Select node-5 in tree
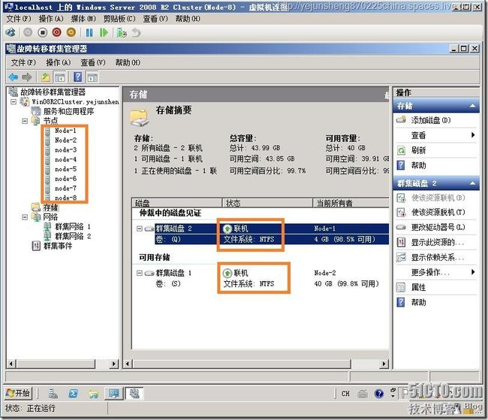The height and width of the screenshot is (420, 488). tap(65, 169)
